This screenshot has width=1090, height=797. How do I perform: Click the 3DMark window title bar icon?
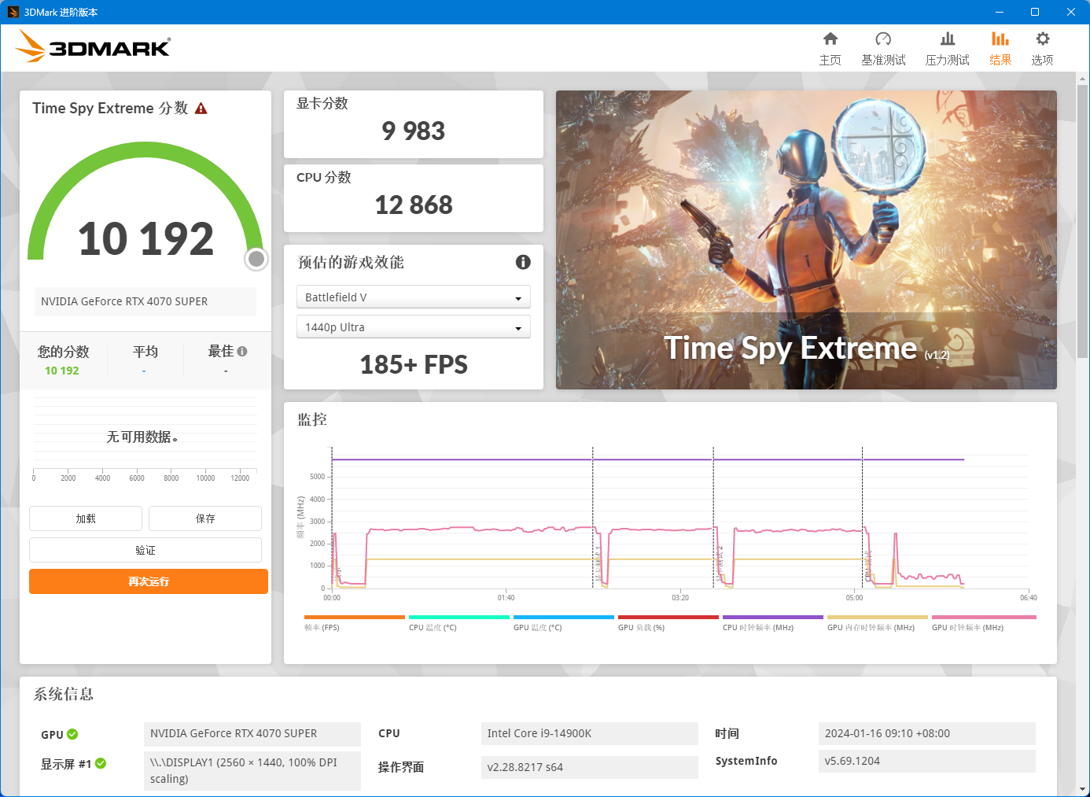(x=13, y=12)
